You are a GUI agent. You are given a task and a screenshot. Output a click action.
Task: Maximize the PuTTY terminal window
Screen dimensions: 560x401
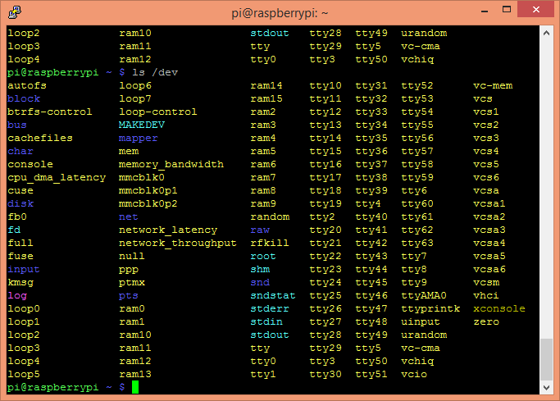[x=507, y=10]
